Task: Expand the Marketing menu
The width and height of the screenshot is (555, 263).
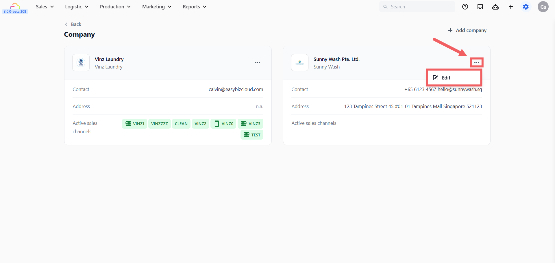Action: click(x=157, y=7)
